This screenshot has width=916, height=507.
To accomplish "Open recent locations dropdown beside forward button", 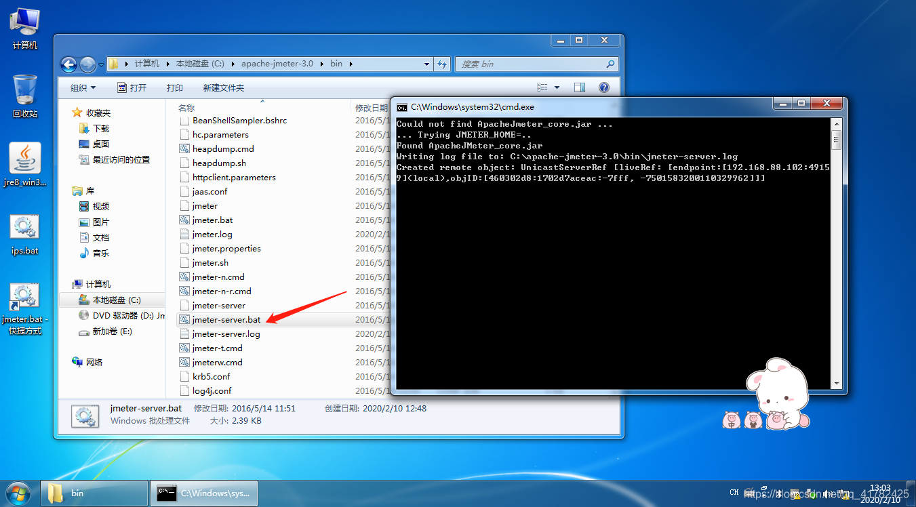I will 101,64.
